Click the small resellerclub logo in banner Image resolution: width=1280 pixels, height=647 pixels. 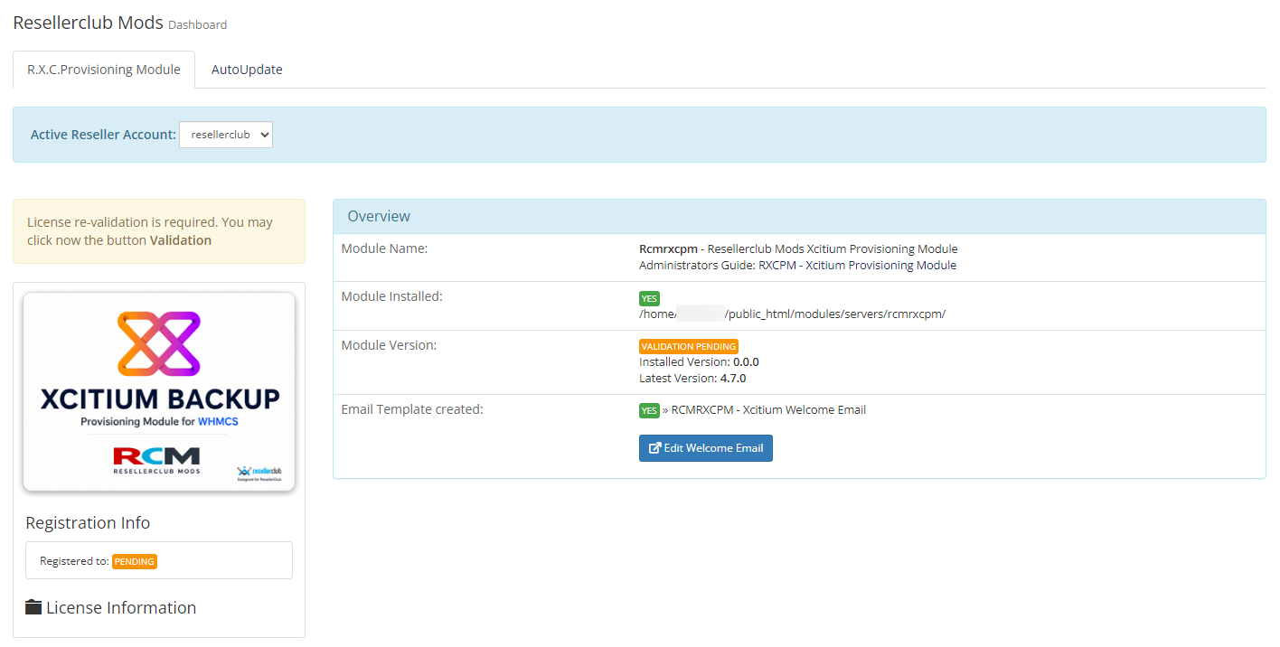click(x=259, y=474)
